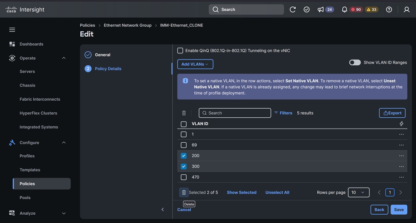Check the select-all VLAN ID header checkbox
This screenshot has height=223, width=416.
pyautogui.click(x=184, y=124)
